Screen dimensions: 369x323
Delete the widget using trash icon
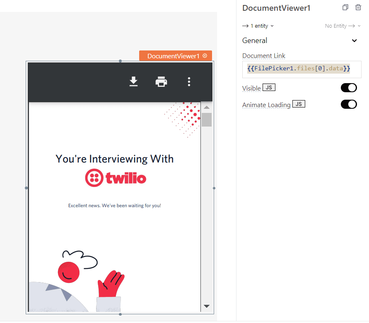pyautogui.click(x=358, y=7)
